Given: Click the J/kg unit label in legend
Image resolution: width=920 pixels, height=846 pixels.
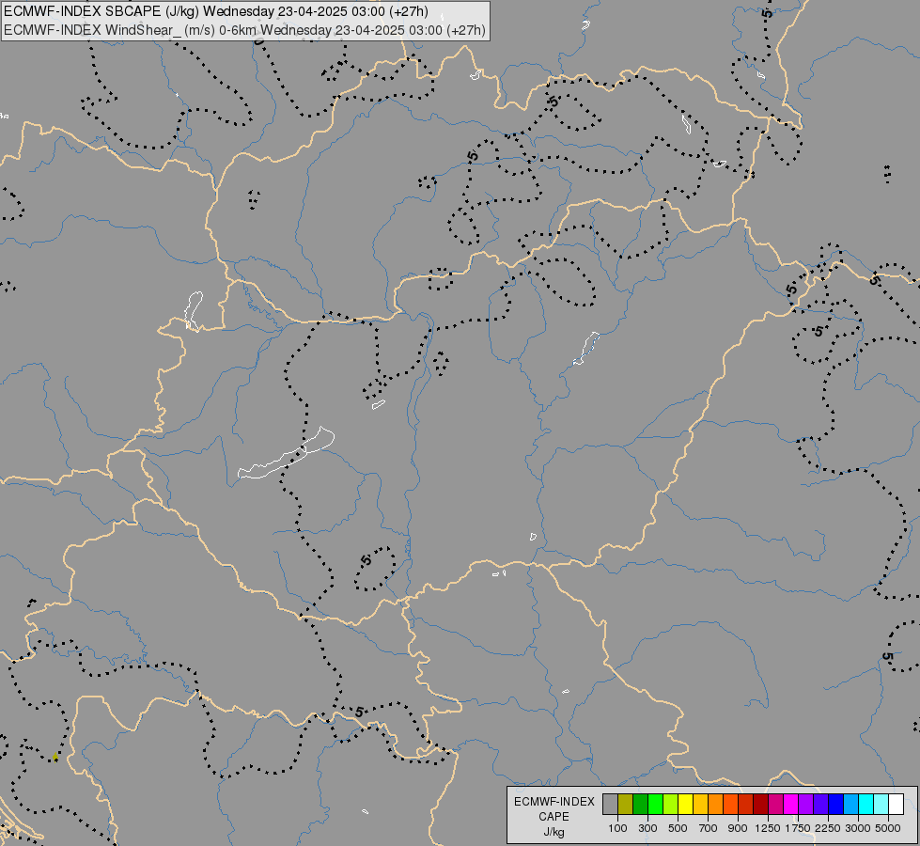Looking at the screenshot, I should tap(554, 832).
